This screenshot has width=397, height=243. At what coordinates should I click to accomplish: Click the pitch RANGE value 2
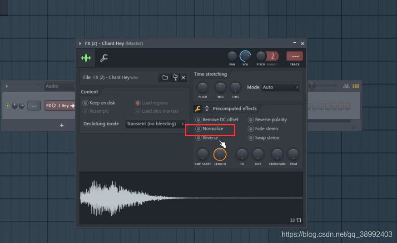273,56
